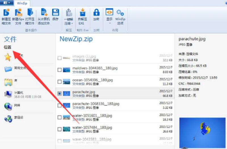
Task: Tick the checkbox for images (1).jpg
Action: pos(60,58)
